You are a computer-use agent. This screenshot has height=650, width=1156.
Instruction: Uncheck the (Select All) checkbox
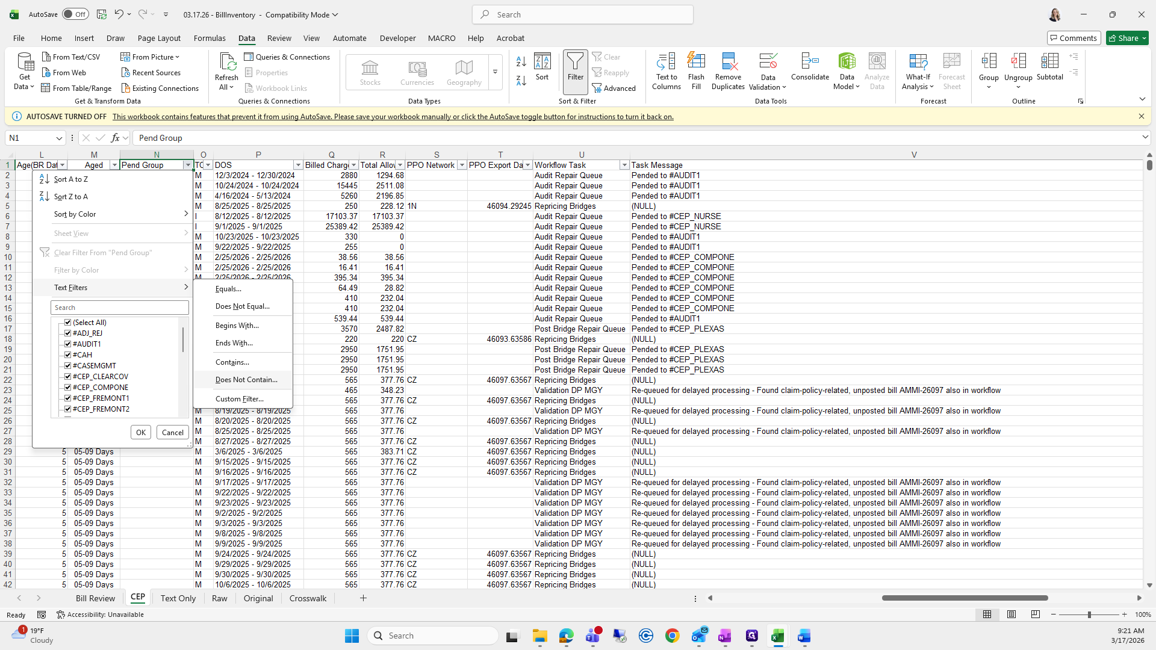tap(68, 323)
